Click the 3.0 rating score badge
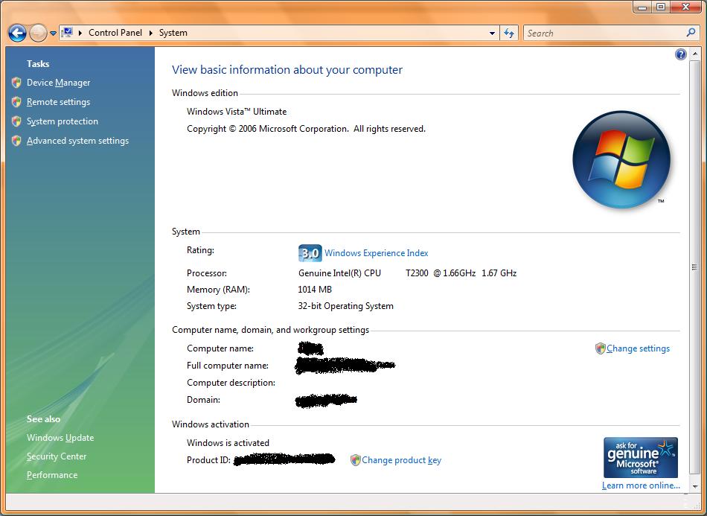This screenshot has width=707, height=516. click(x=310, y=253)
